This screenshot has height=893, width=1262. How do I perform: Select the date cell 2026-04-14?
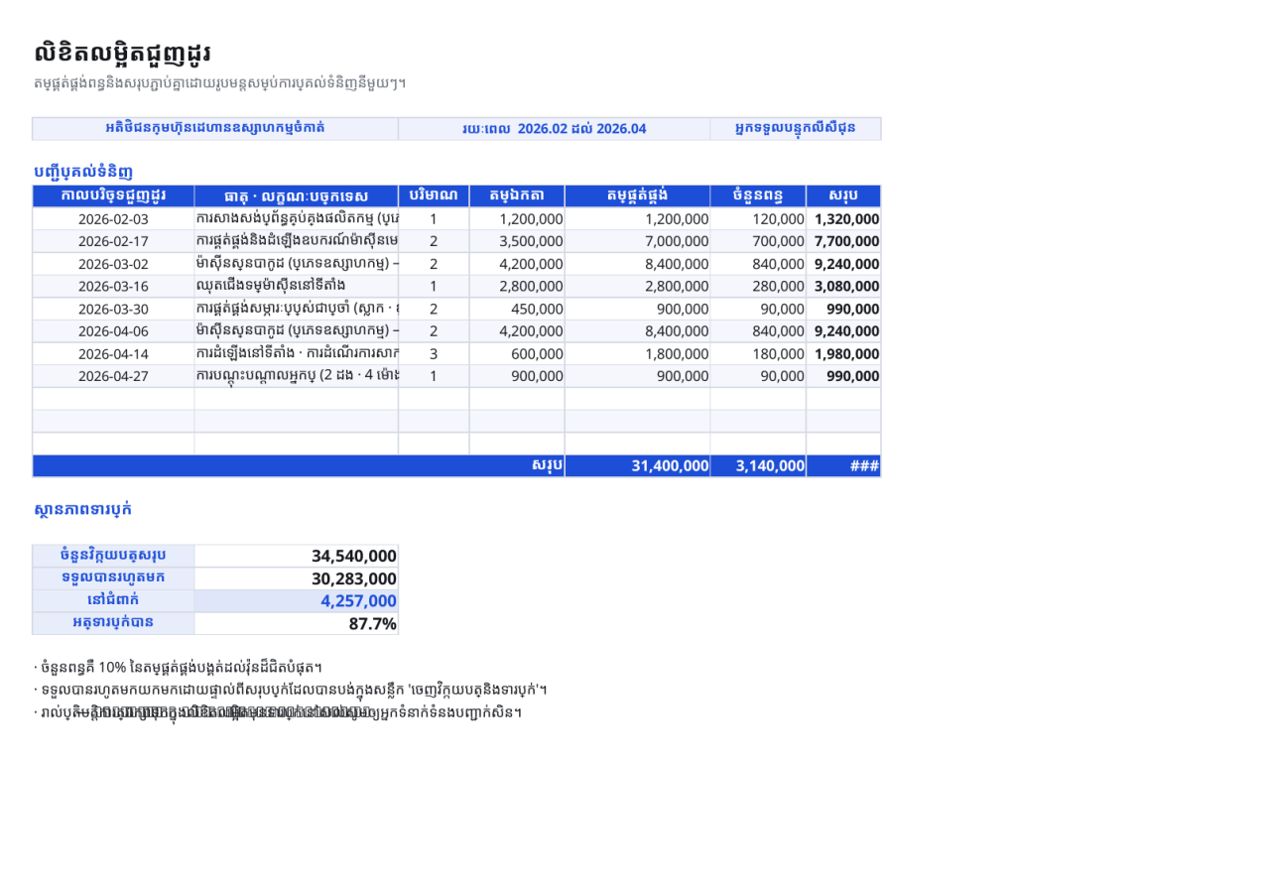point(113,354)
